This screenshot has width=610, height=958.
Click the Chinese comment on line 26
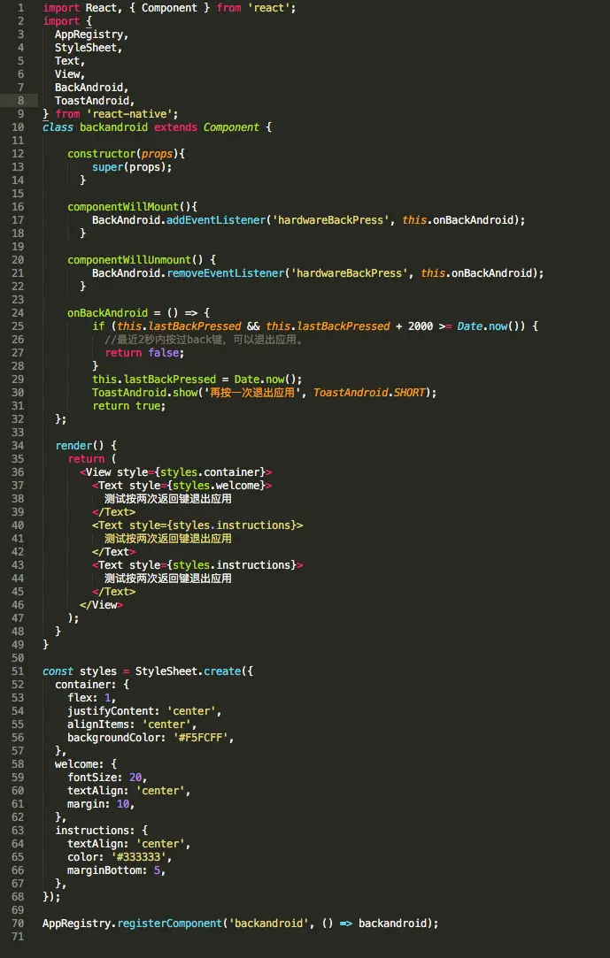(205, 340)
